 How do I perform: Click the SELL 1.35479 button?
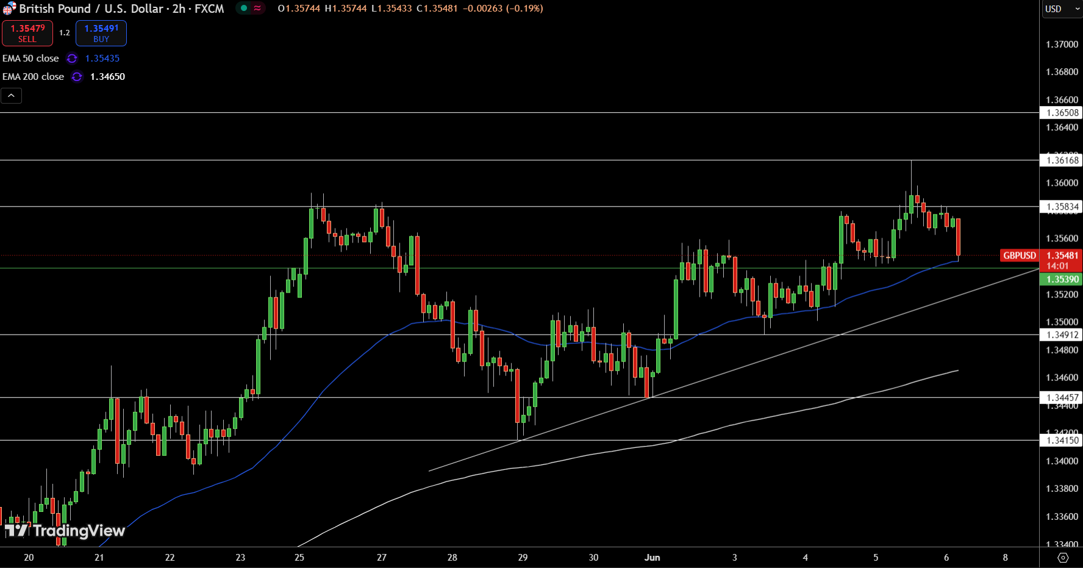click(x=27, y=34)
